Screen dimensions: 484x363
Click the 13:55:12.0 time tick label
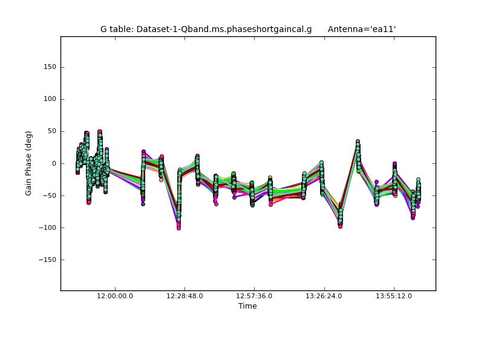[394, 296]
